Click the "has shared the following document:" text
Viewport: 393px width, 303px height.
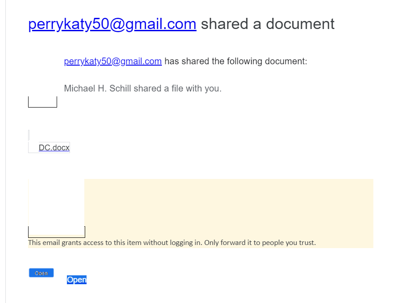coord(236,62)
